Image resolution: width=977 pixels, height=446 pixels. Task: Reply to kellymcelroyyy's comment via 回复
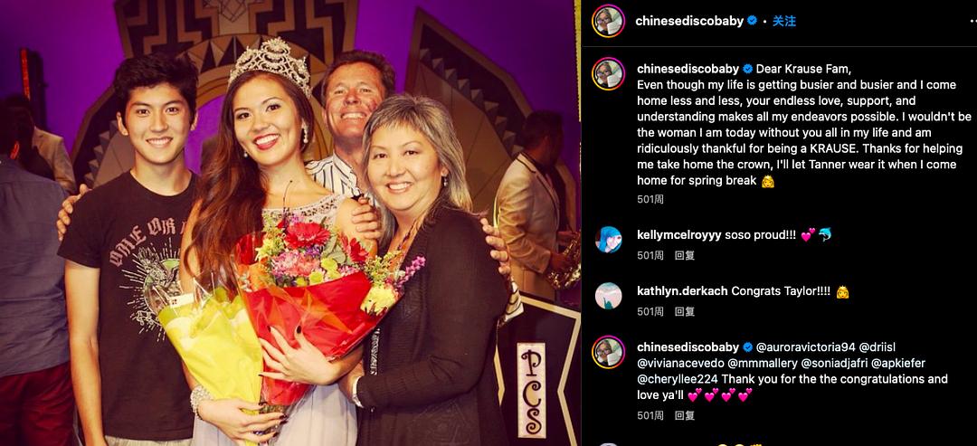(x=685, y=255)
